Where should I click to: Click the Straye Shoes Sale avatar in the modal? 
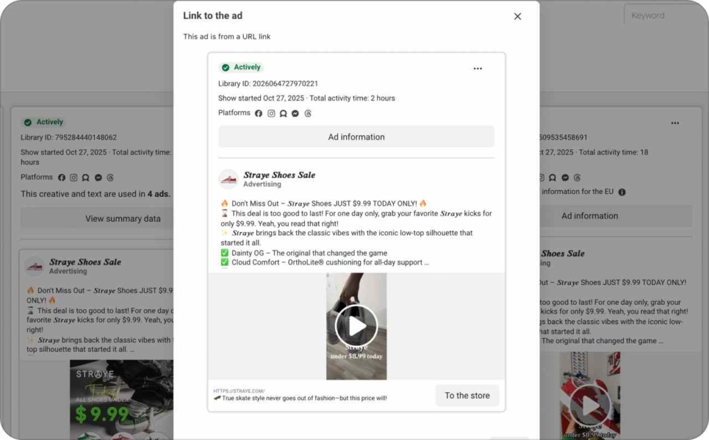[228, 179]
